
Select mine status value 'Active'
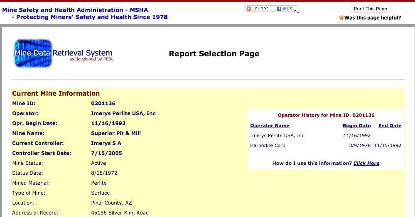click(x=98, y=163)
